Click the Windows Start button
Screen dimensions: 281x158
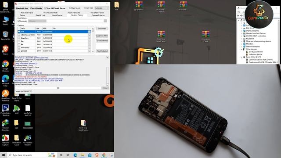click(x=4, y=155)
